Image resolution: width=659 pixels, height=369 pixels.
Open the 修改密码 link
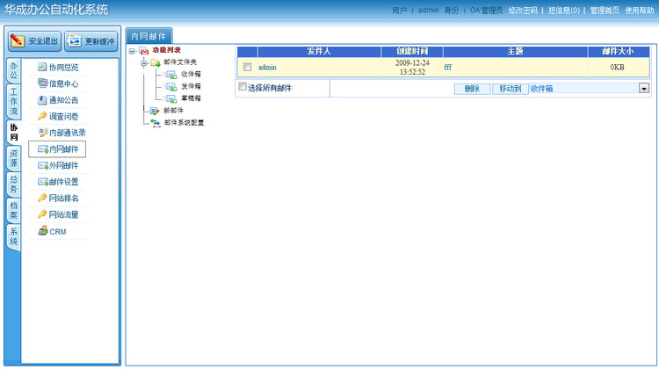coord(523,10)
